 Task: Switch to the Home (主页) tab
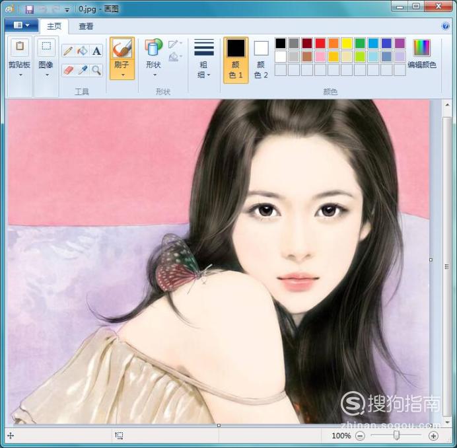(54, 26)
